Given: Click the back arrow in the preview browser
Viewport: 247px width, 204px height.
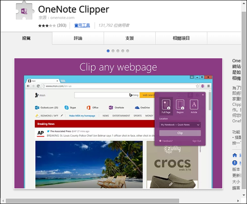Looking at the screenshot, I should (28, 86).
